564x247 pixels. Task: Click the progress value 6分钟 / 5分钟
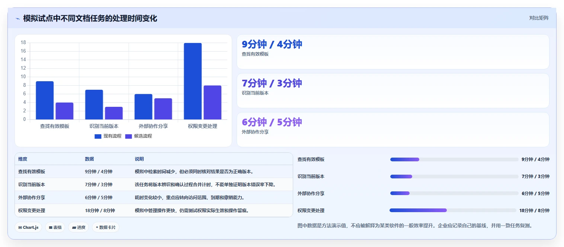535,193
